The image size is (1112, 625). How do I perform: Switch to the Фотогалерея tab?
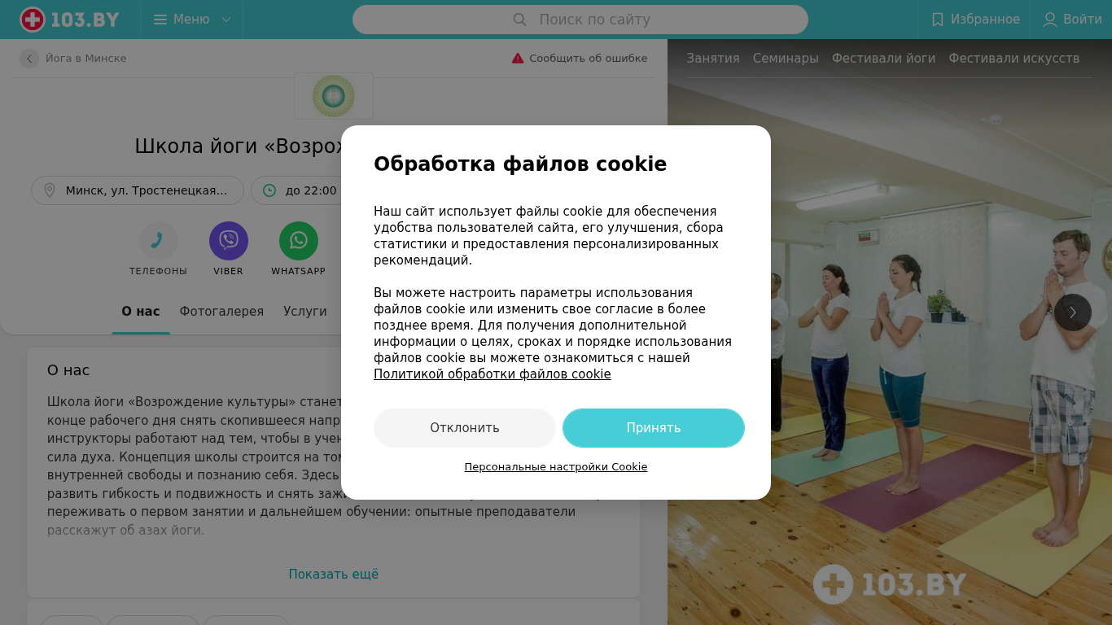coord(221,312)
